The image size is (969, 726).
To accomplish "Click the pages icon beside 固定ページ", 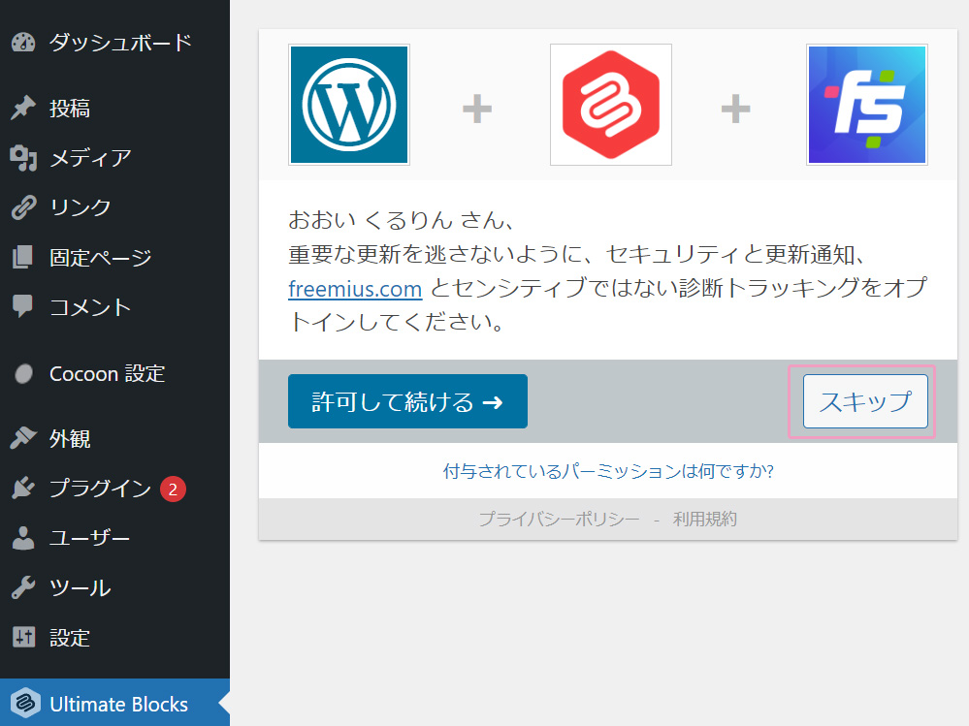I will (x=23, y=258).
